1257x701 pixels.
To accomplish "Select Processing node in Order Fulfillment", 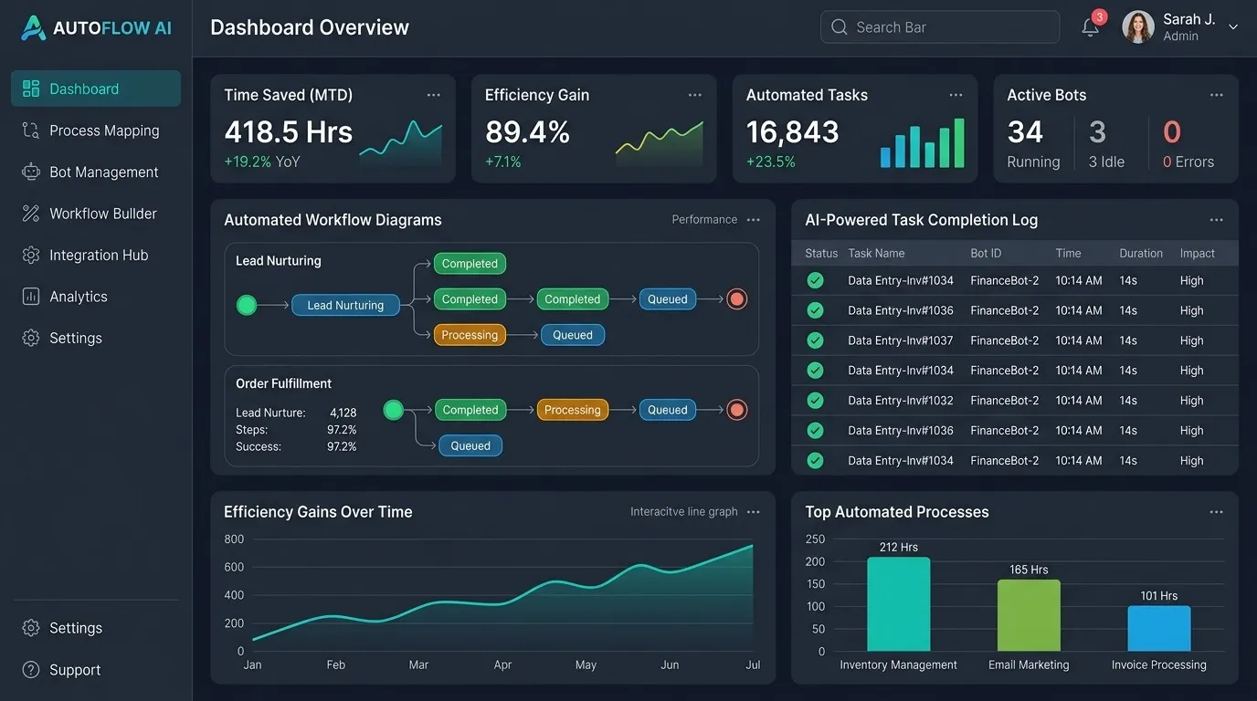I will [573, 410].
